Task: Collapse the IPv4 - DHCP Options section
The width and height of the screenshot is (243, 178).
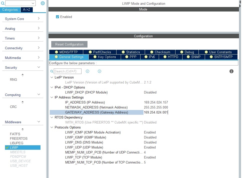Action: pyautogui.click(x=52, y=87)
